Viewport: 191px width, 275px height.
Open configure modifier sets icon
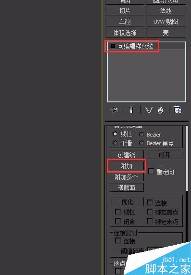[178, 110]
